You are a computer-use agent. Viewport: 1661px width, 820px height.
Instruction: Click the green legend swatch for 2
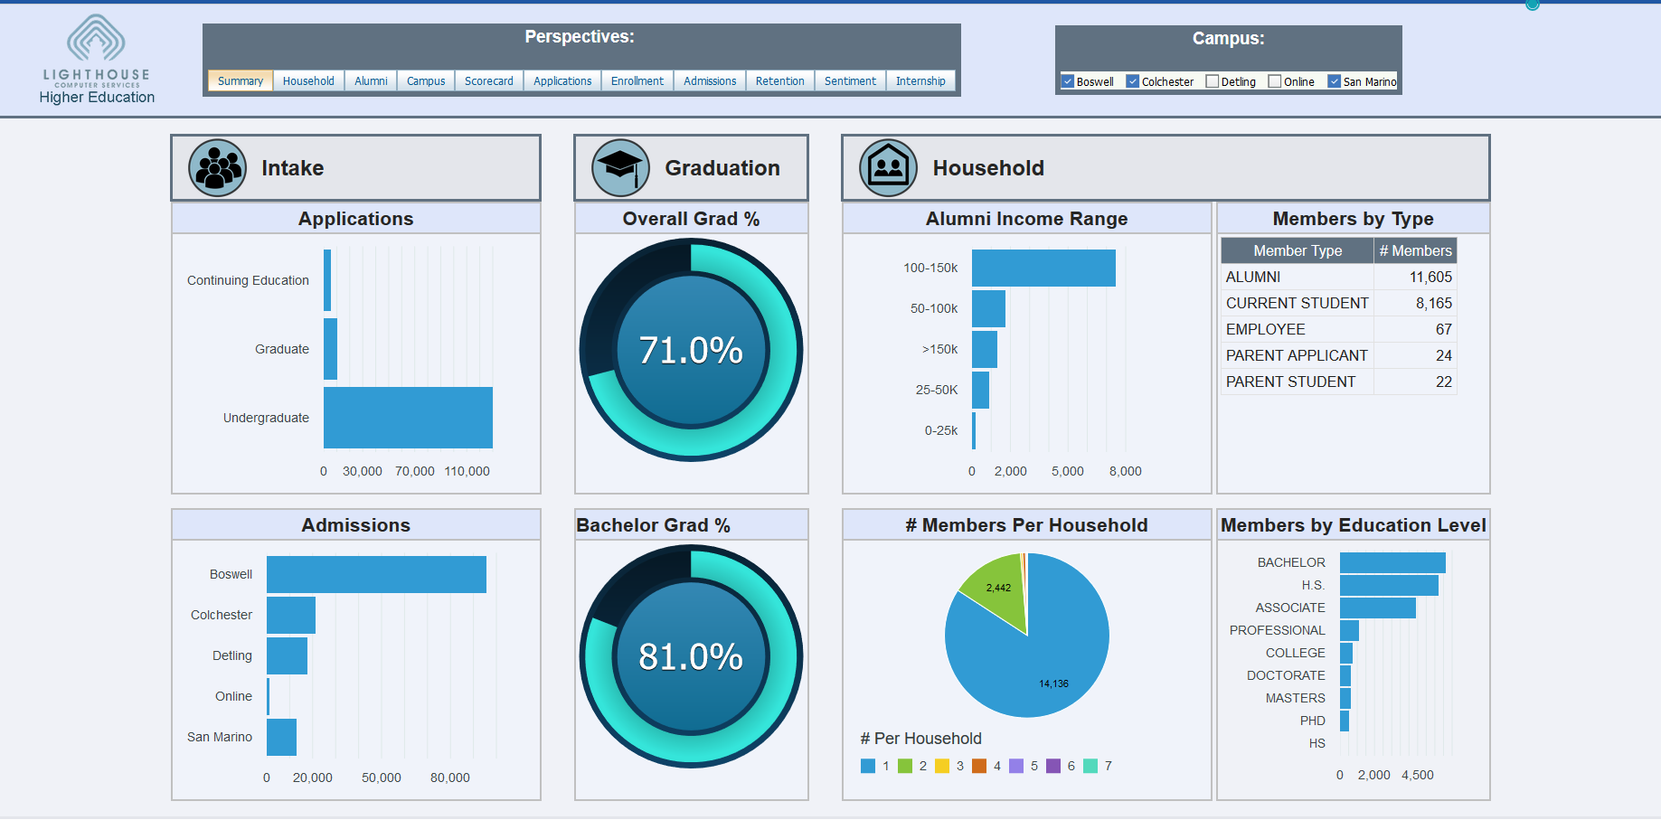(905, 766)
